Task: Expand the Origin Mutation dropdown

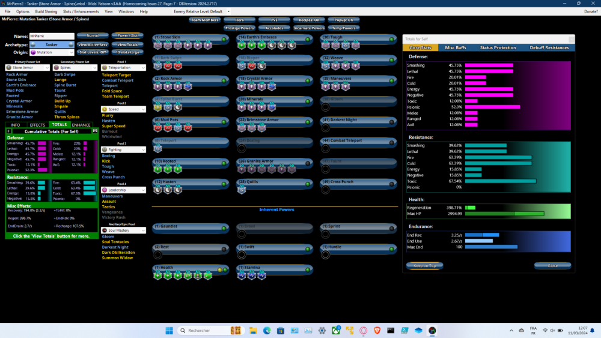Action: pyautogui.click(x=52, y=52)
